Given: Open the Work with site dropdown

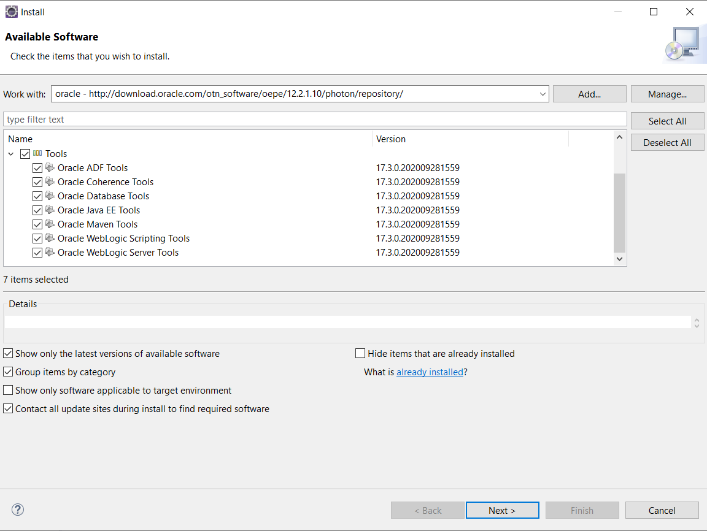Looking at the screenshot, I should (543, 94).
